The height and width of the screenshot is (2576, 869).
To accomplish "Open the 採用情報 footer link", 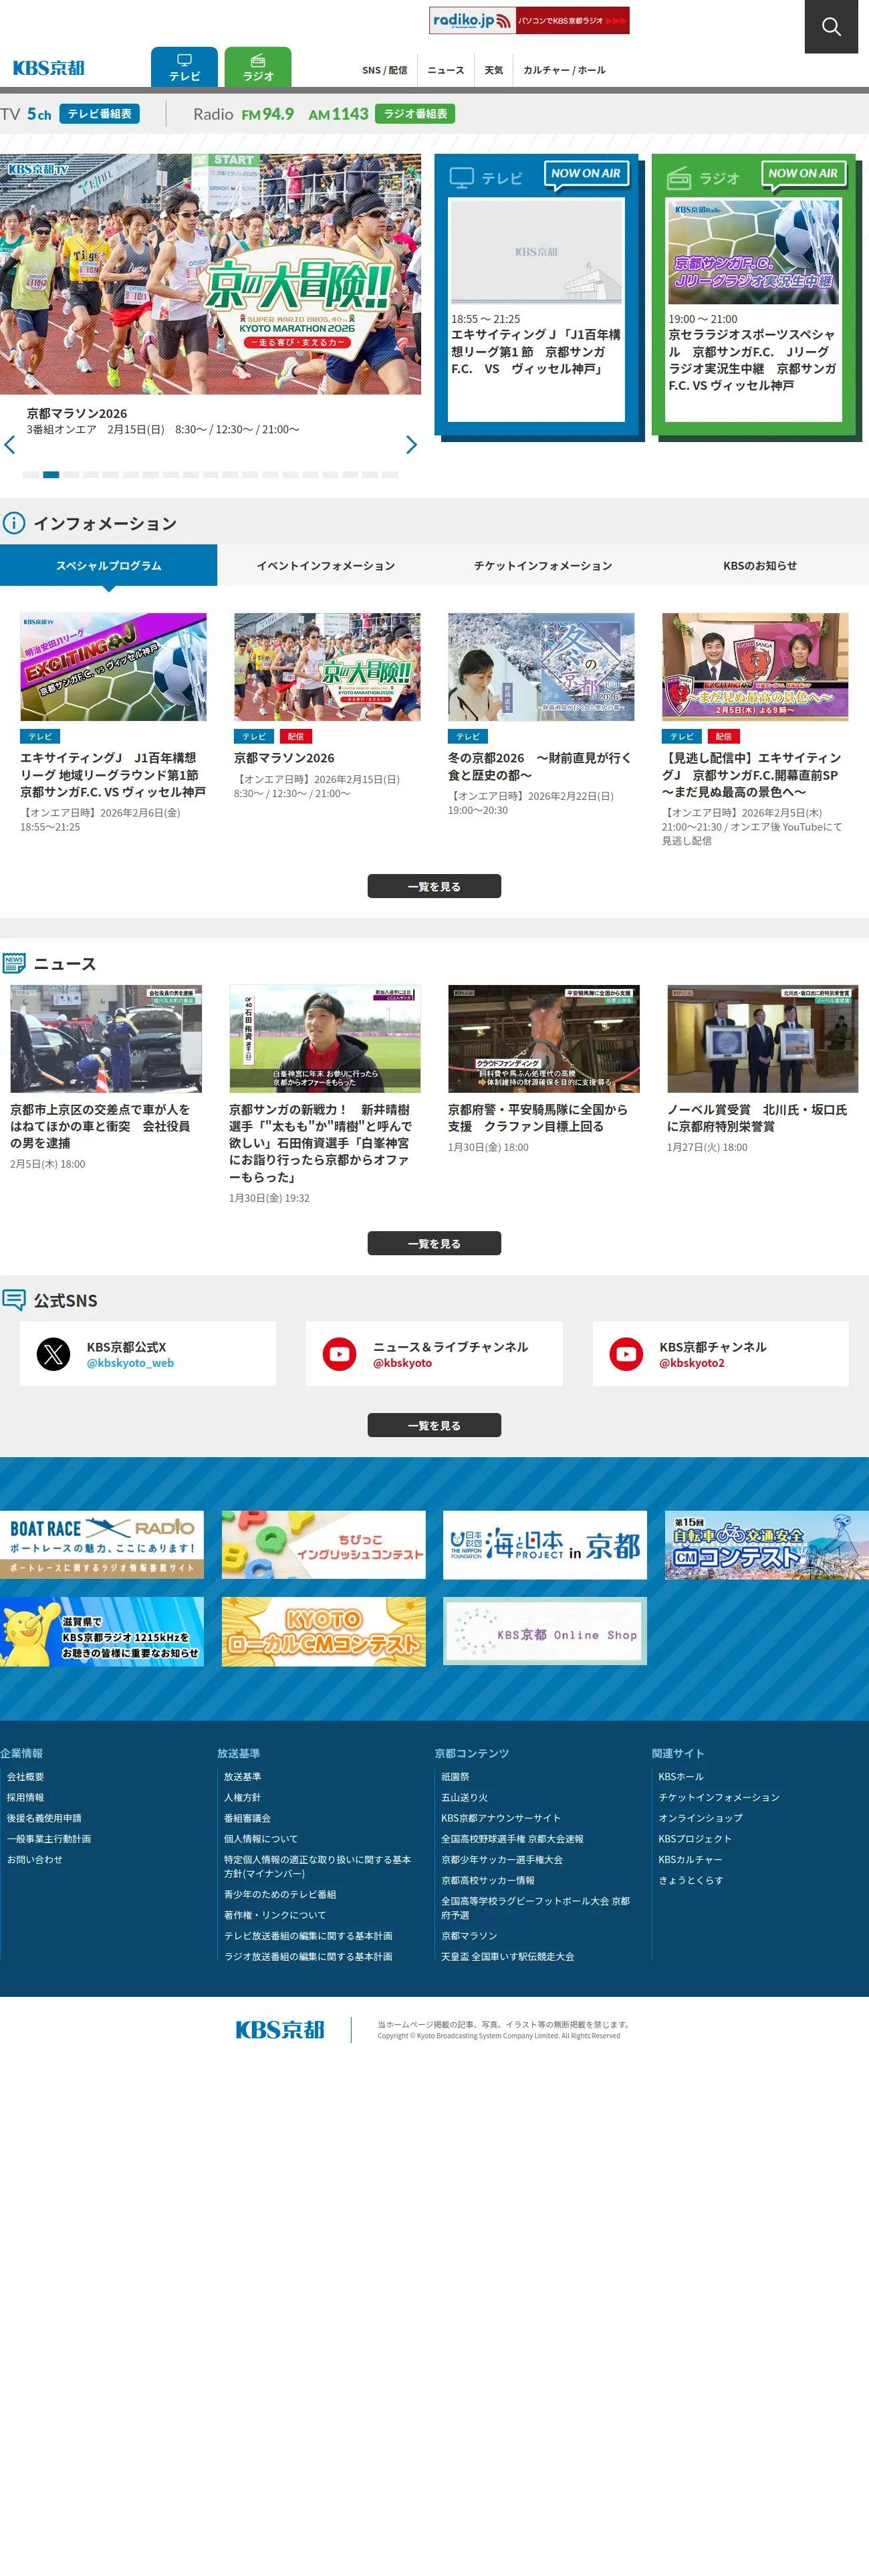I will pyautogui.click(x=26, y=1798).
